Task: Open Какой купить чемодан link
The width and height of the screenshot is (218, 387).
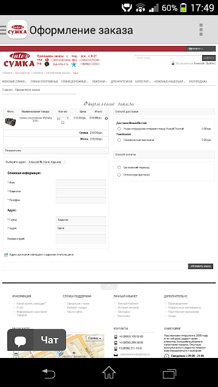Action: pos(31,304)
